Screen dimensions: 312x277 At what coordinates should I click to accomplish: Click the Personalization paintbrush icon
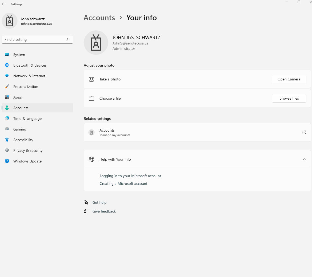point(7,87)
